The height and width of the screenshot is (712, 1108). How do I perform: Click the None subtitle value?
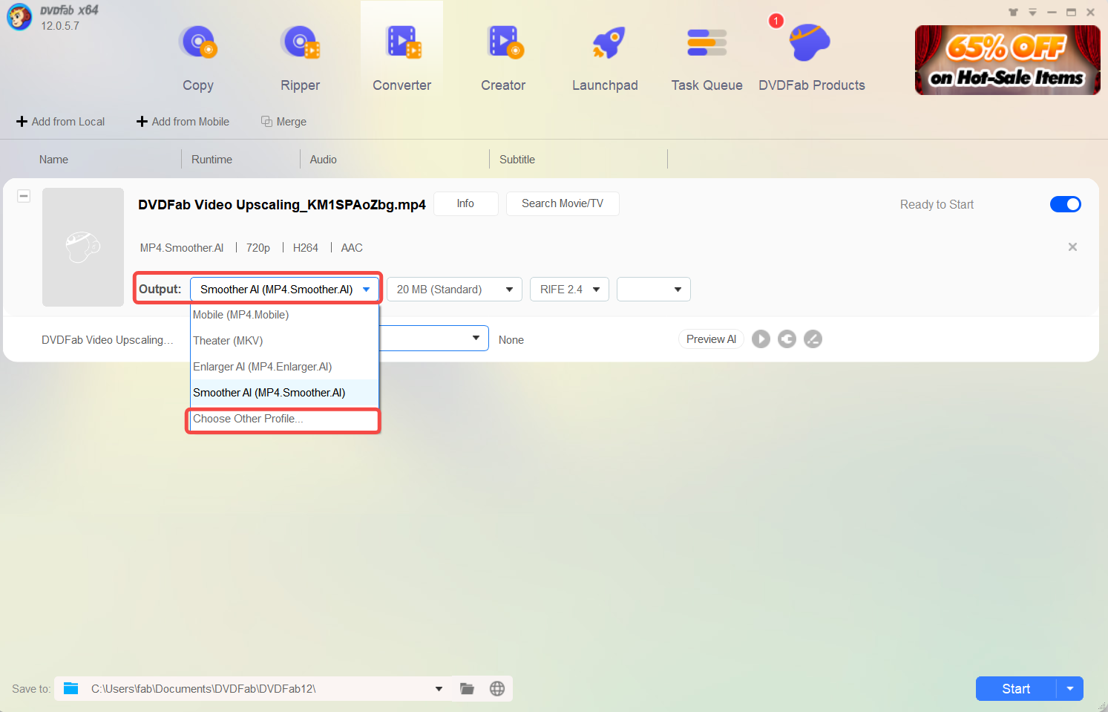511,340
